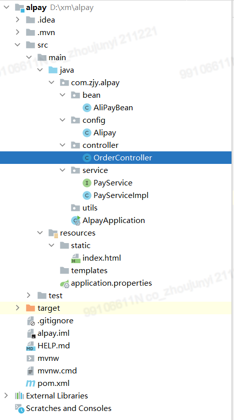
Task: Expand the External Libraries arrow
Action: click(x=6, y=396)
